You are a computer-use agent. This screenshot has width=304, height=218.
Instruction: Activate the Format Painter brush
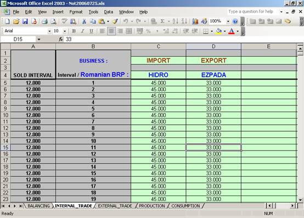pyautogui.click(x=115, y=21)
